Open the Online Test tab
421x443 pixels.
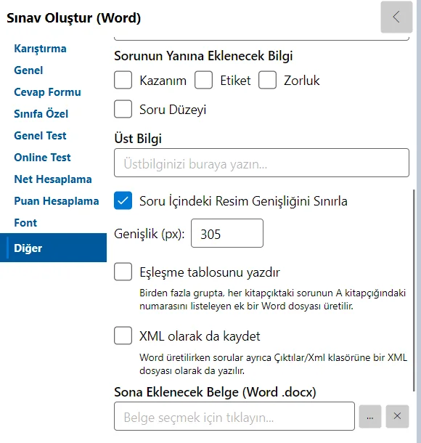[x=42, y=158]
